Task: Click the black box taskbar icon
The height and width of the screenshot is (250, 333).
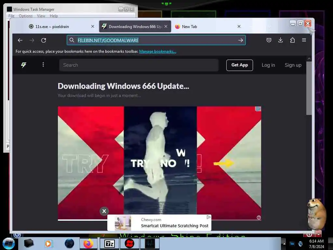Action: point(29,243)
